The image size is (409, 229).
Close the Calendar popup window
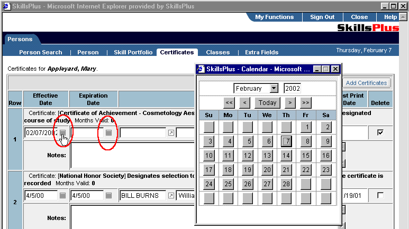click(335, 69)
